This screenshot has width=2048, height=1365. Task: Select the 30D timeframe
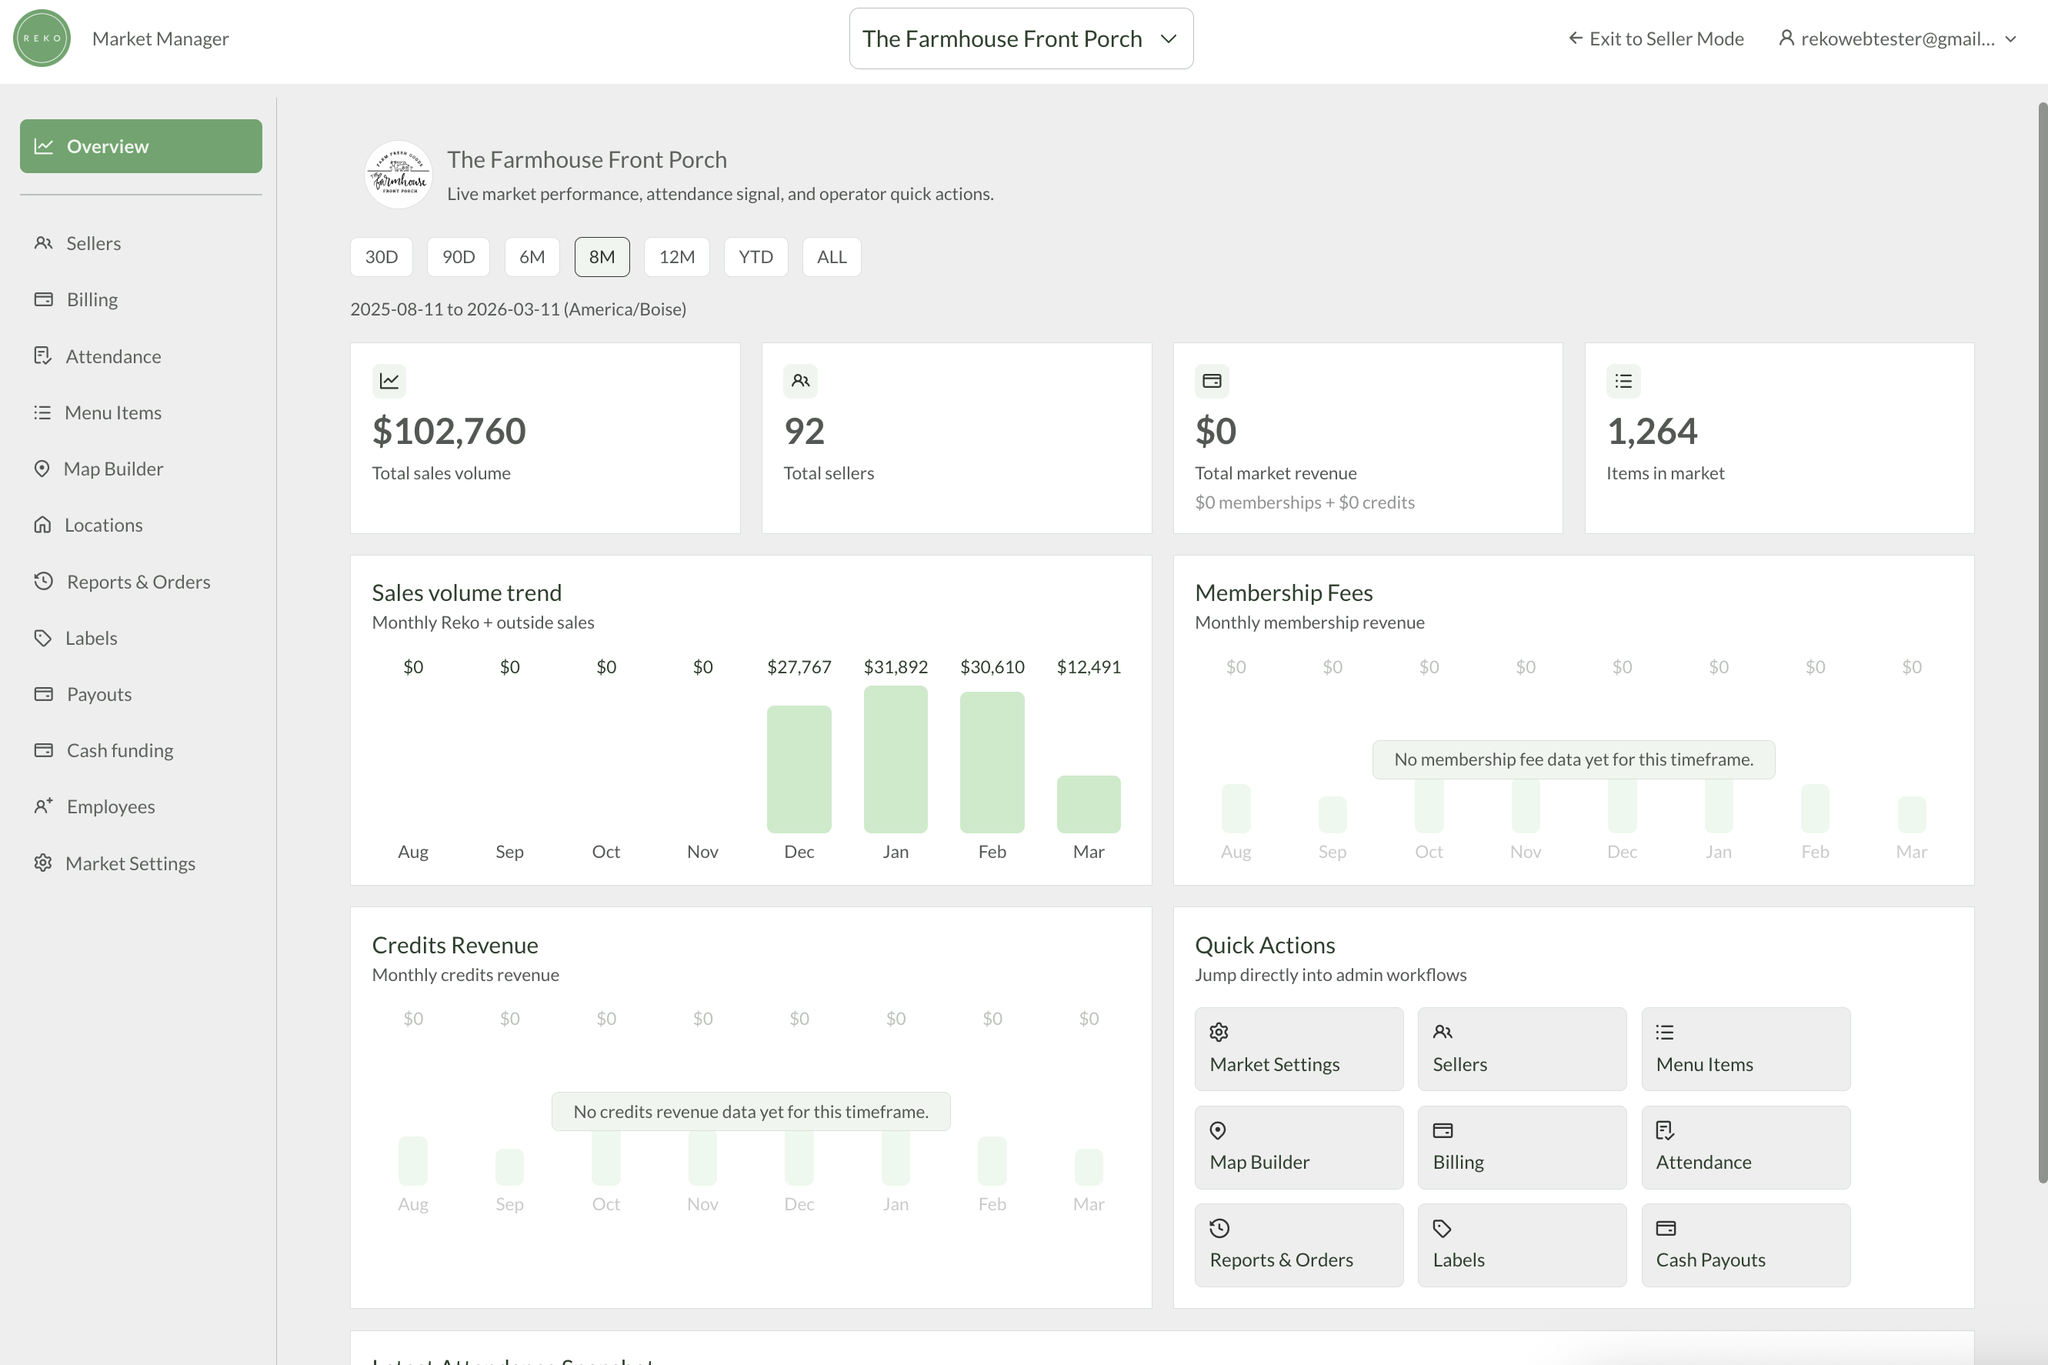382,257
